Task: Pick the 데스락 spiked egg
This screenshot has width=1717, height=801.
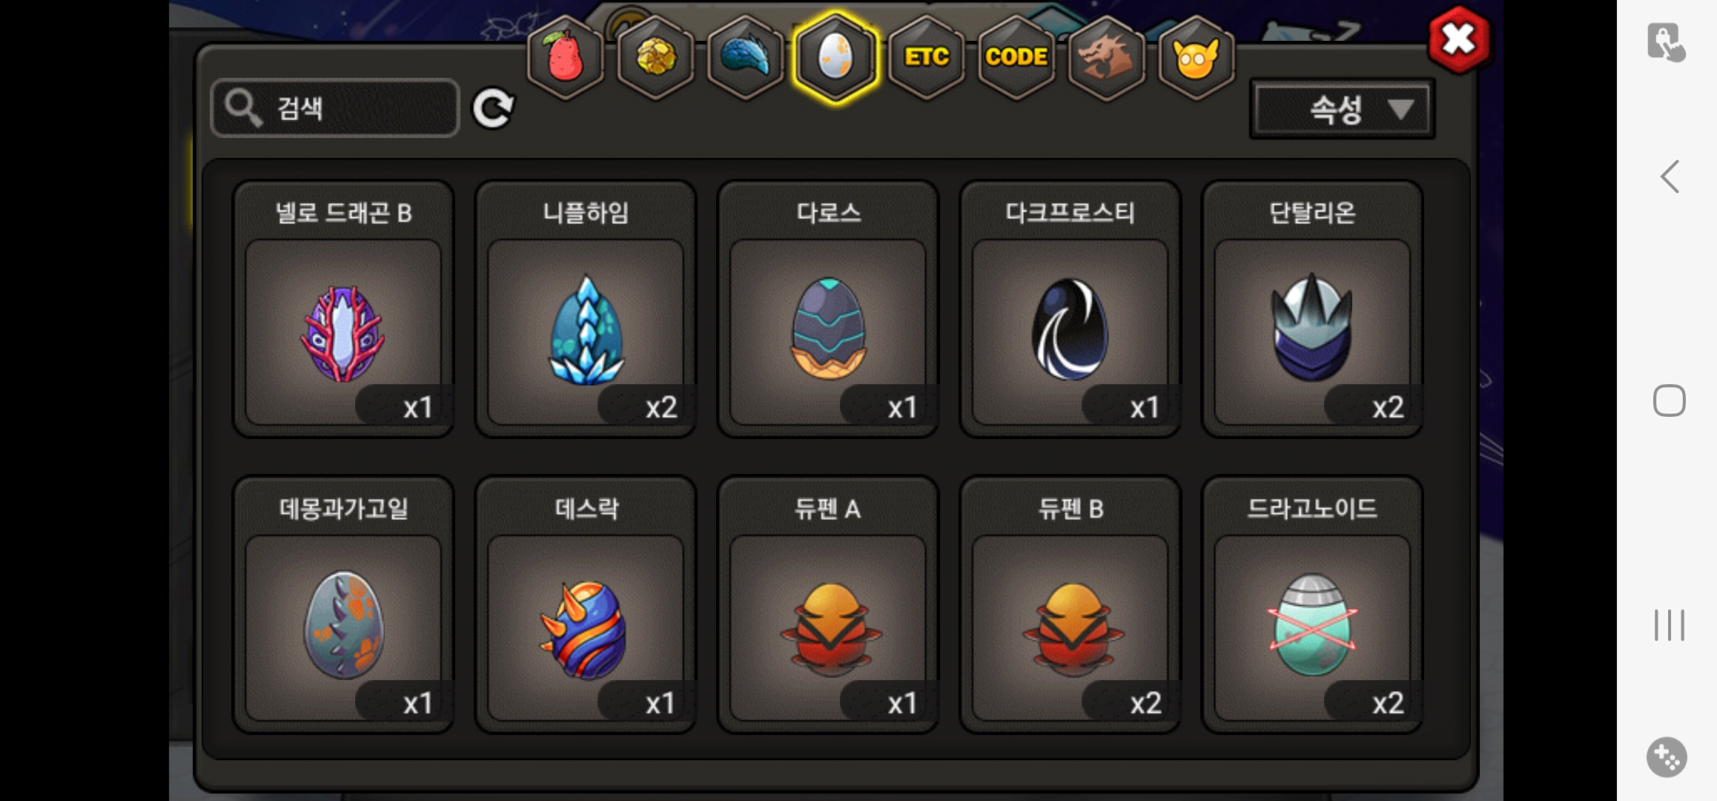Action: 586,605
